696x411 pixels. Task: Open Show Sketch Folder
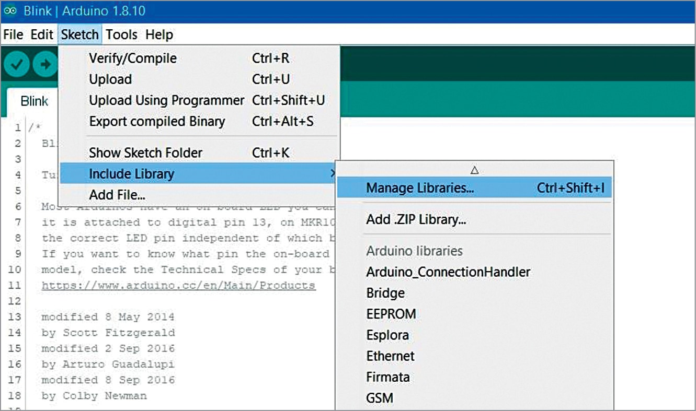145,153
